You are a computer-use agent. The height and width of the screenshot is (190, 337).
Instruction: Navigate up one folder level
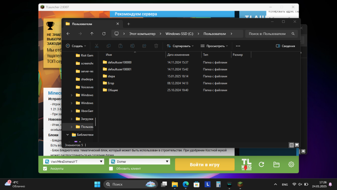click(92, 34)
